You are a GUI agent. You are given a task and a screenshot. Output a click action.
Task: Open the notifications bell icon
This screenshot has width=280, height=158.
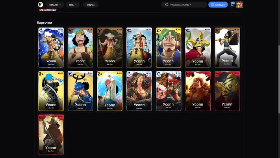[x=232, y=5]
